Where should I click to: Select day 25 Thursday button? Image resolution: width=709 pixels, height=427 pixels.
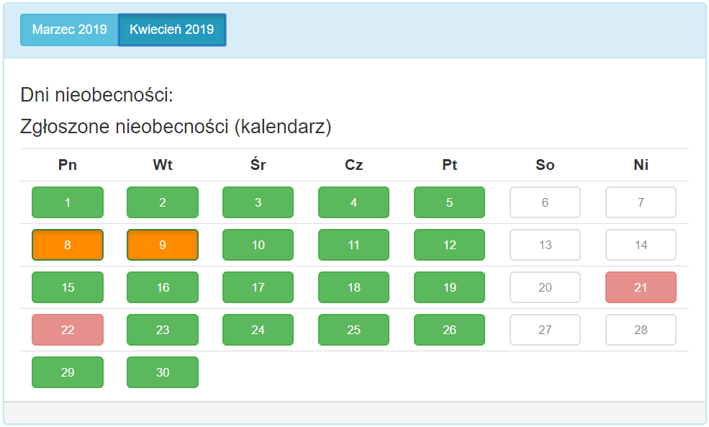pos(353,330)
